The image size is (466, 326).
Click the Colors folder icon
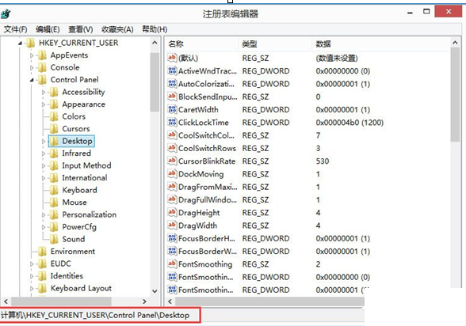coord(54,116)
